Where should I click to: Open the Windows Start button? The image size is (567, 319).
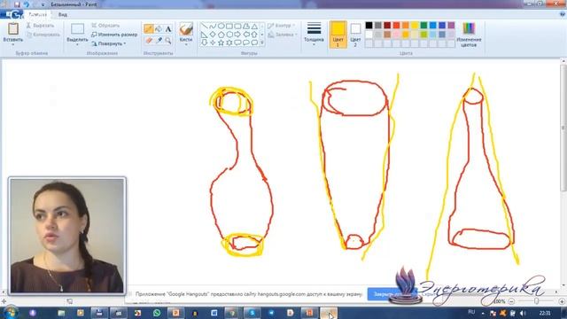[x=10, y=313]
